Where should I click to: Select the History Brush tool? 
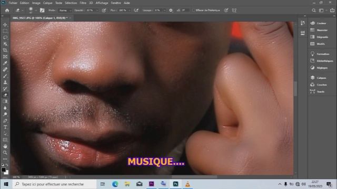click(x=5, y=89)
